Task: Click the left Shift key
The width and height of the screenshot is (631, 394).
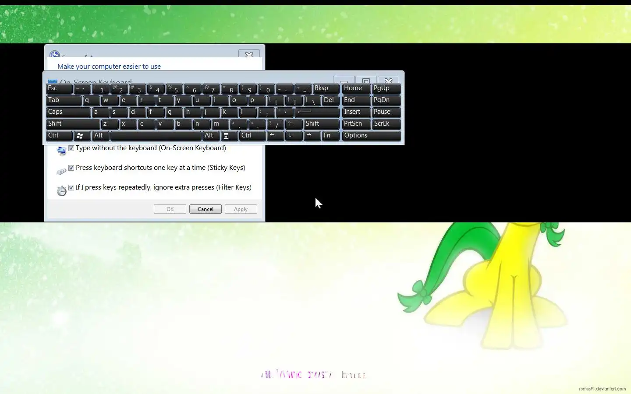Action: [x=73, y=124]
